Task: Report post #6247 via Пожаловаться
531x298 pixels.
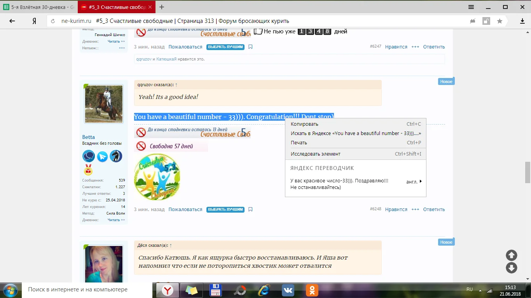Action: tap(185, 47)
